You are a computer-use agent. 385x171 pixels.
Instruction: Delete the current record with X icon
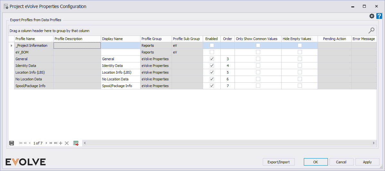coord(67,143)
